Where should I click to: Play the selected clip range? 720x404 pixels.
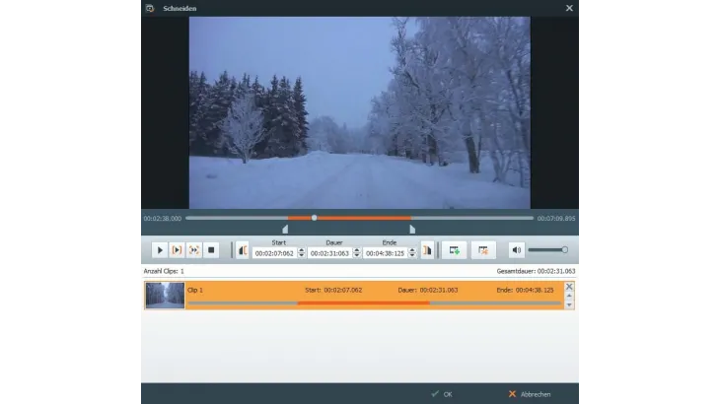click(177, 251)
